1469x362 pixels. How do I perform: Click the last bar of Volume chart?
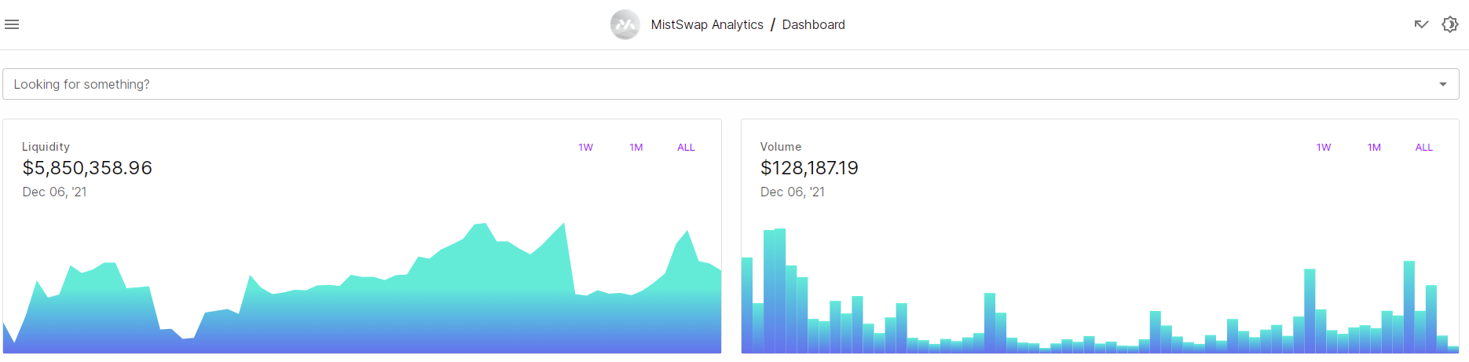(1453, 349)
